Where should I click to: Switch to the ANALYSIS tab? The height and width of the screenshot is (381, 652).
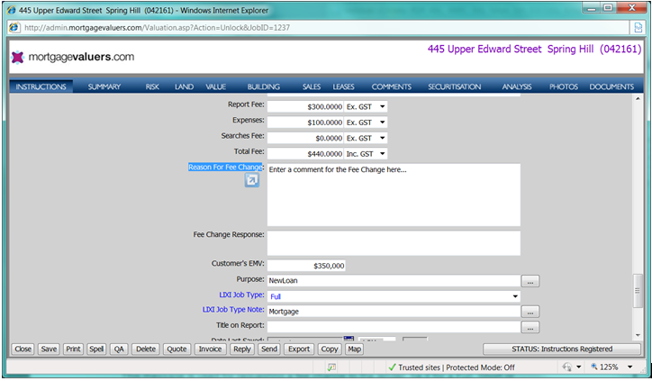(517, 86)
